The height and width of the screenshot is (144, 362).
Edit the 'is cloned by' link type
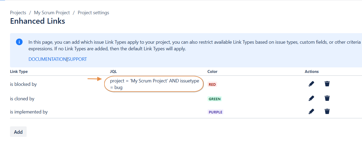pos(311,98)
